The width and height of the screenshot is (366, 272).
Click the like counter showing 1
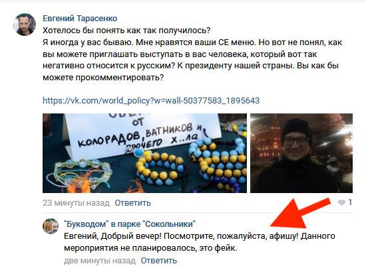point(350,202)
